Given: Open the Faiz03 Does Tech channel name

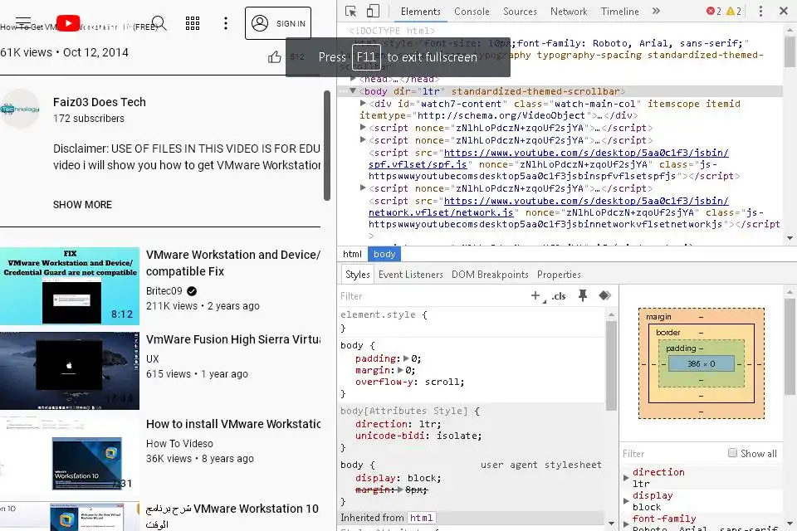Looking at the screenshot, I should [99, 102].
